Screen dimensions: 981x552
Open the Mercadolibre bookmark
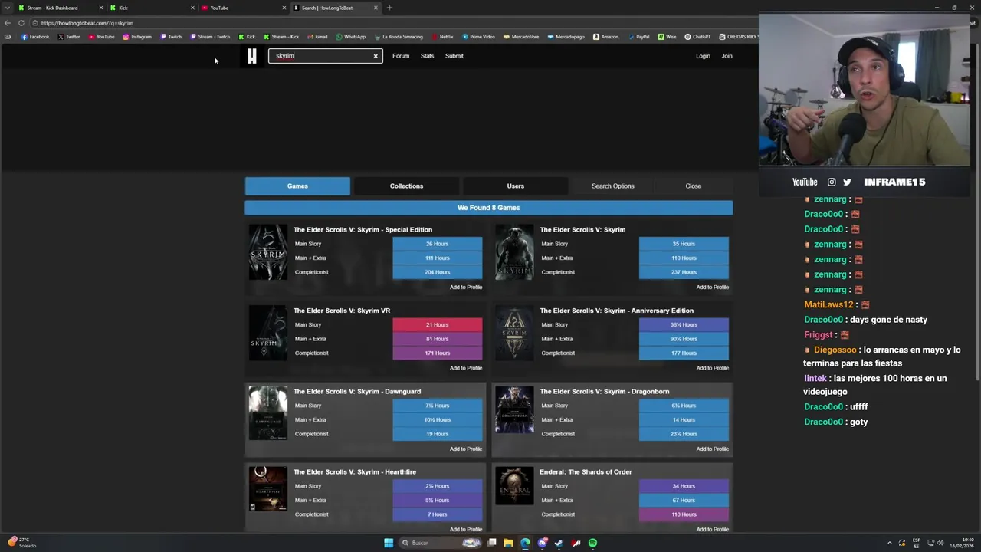point(521,37)
